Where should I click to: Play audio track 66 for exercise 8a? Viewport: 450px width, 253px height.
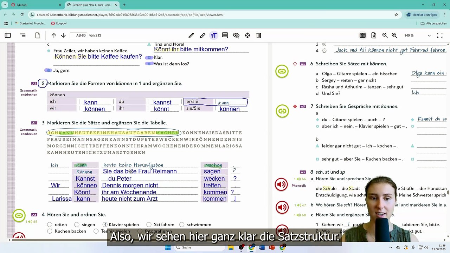click(281, 184)
